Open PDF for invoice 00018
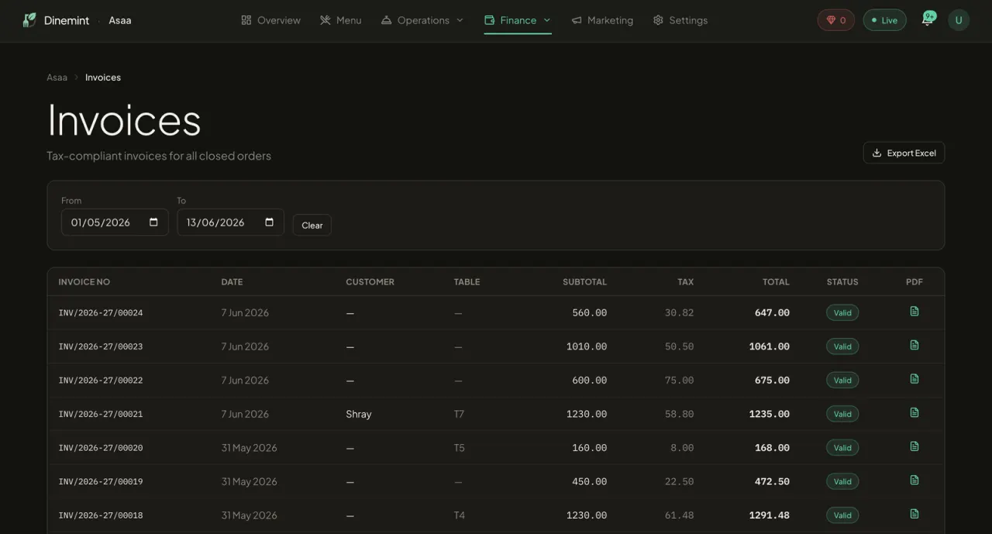The width and height of the screenshot is (992, 534). (x=914, y=514)
